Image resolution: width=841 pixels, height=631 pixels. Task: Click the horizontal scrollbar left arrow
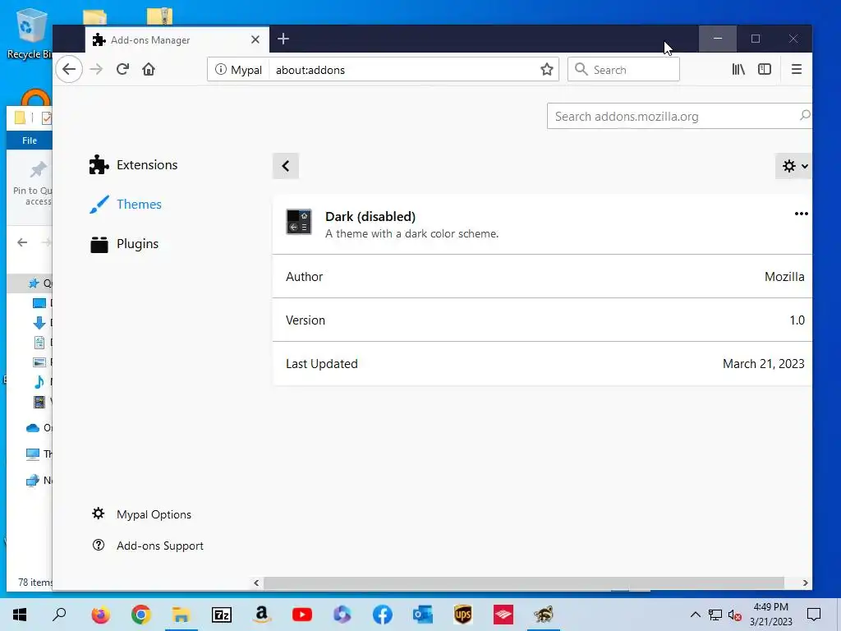(x=256, y=583)
